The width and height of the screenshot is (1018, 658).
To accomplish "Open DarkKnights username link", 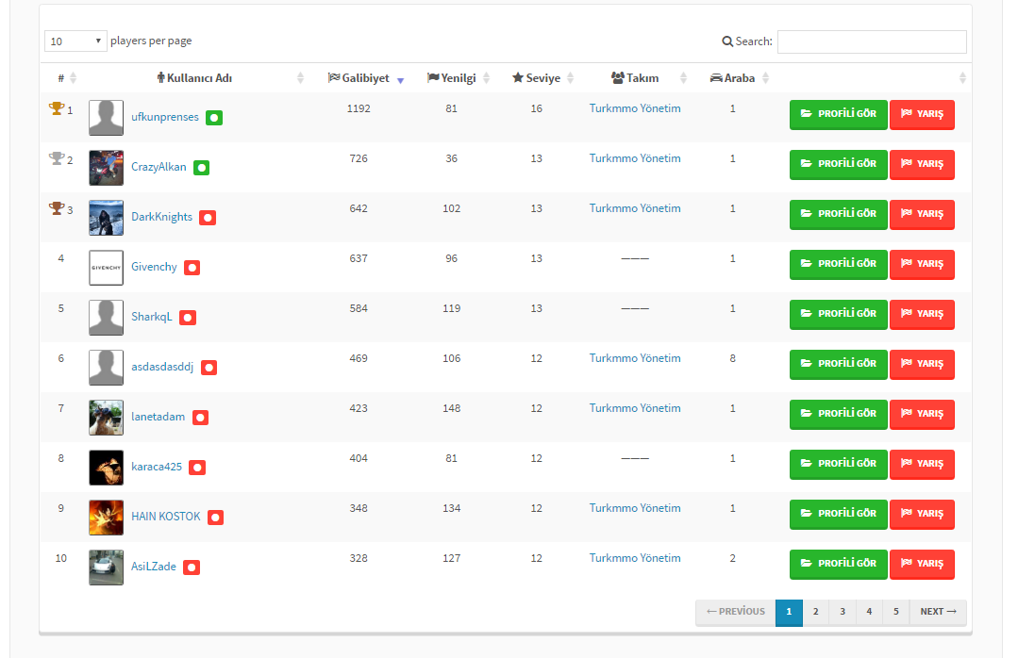I will (161, 217).
